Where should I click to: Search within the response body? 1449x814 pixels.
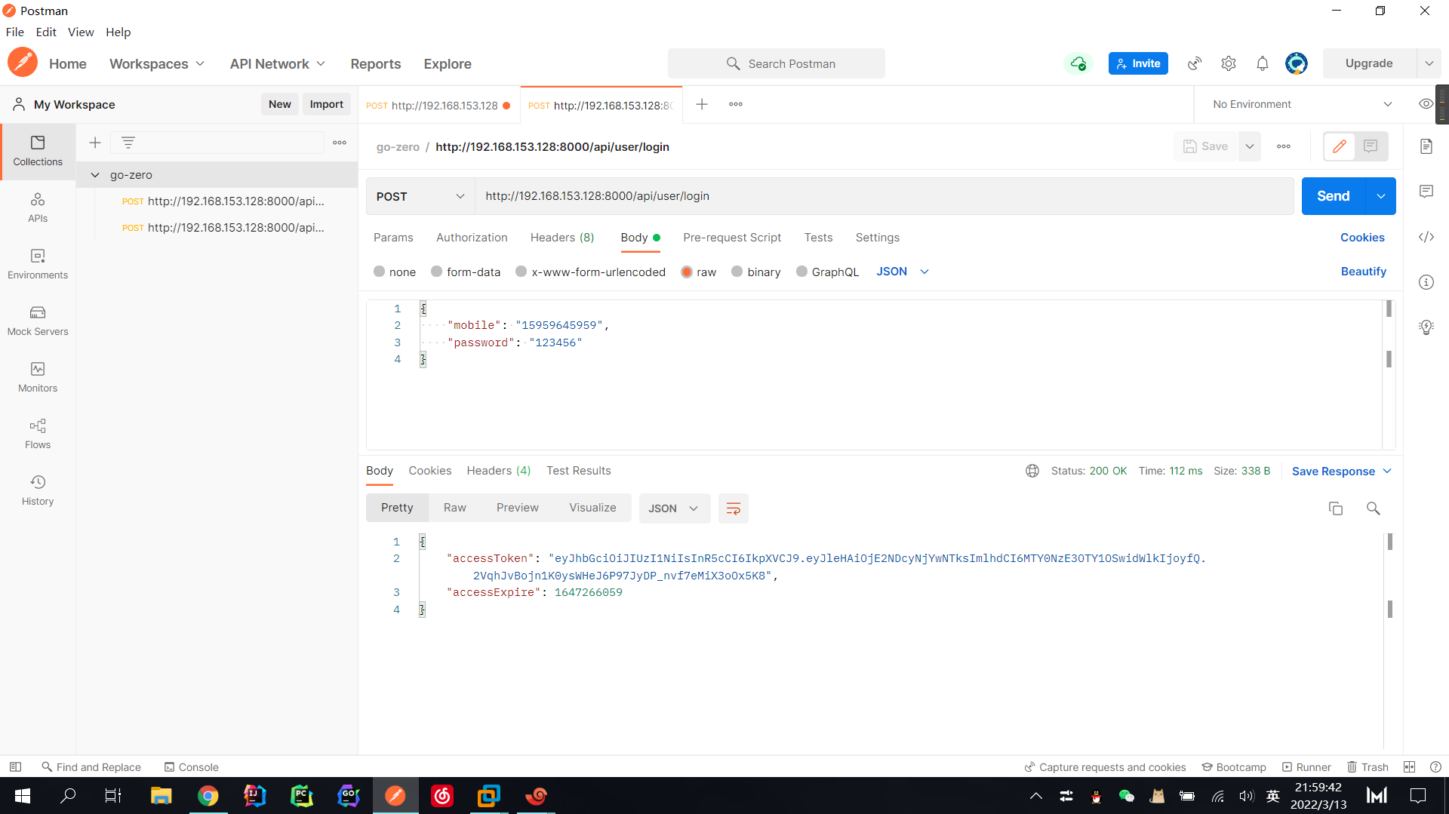coord(1374,508)
